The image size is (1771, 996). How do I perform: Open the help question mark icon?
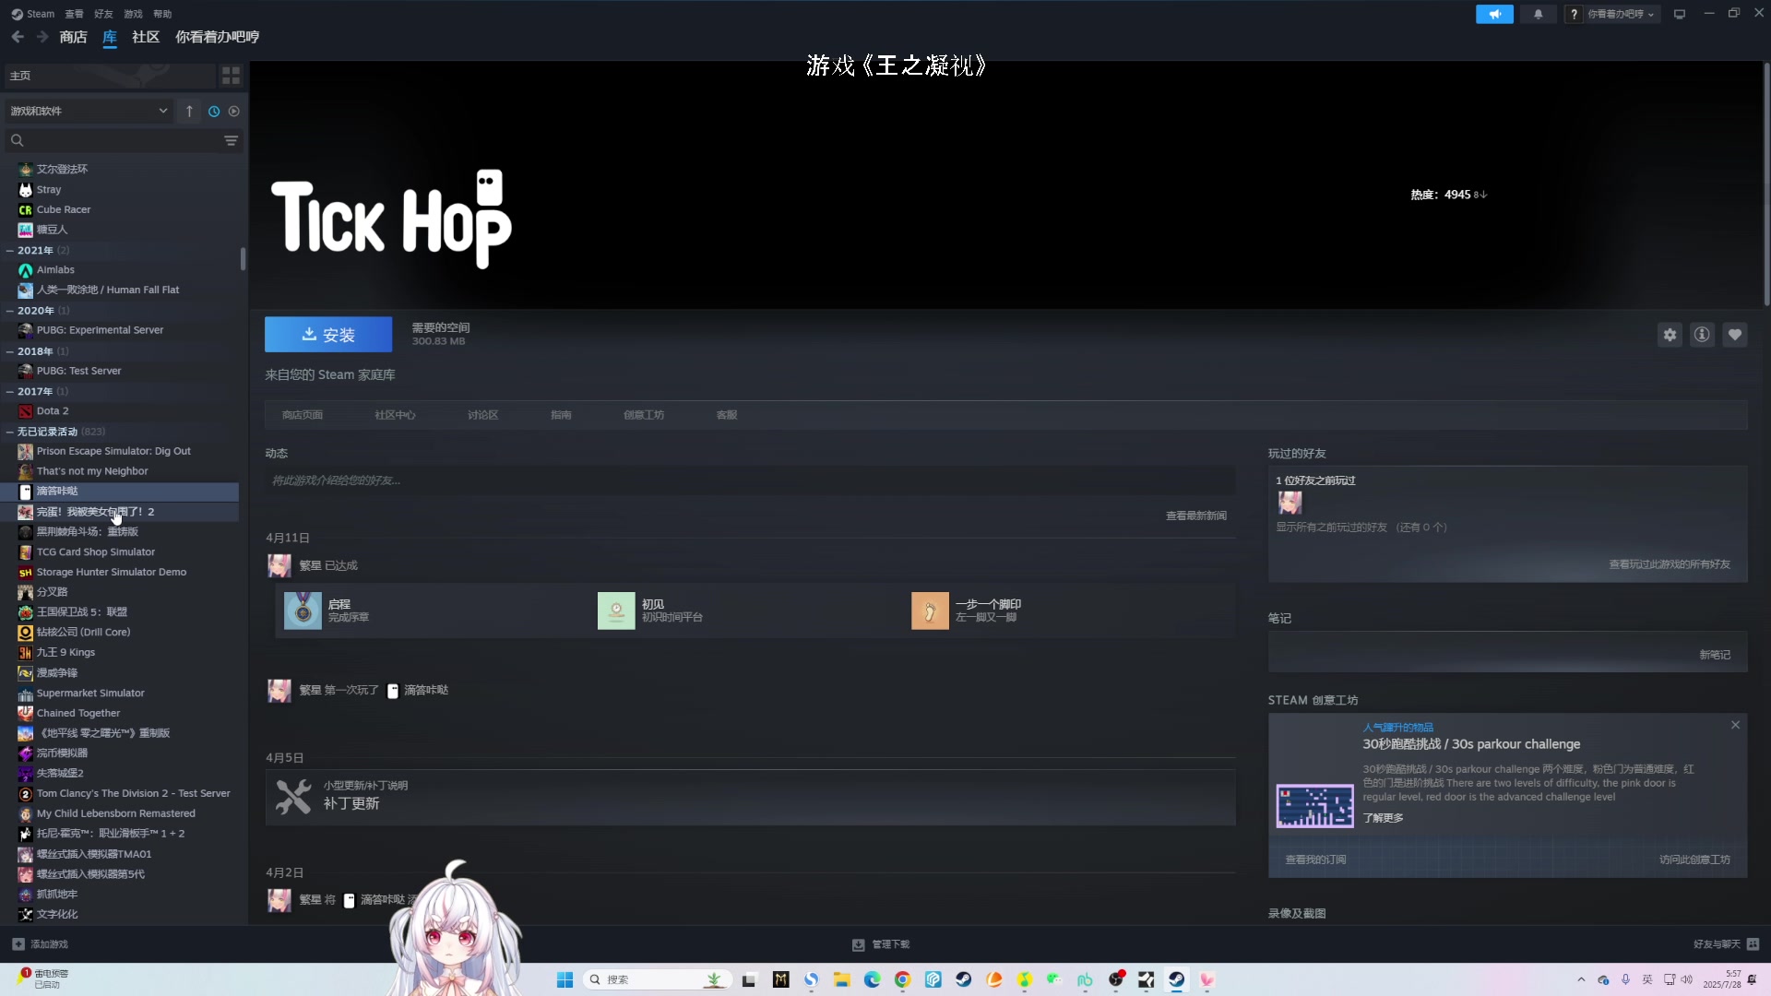(x=1574, y=14)
